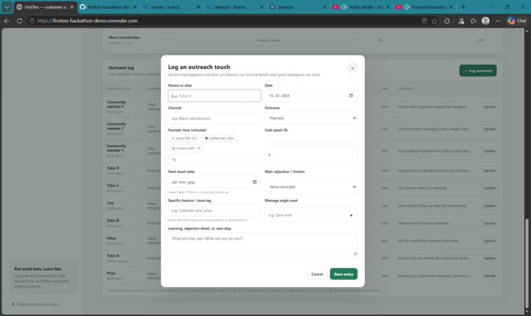531x316 pixels.
Task: Open the Next touch date calendar icon
Action: pos(255,182)
